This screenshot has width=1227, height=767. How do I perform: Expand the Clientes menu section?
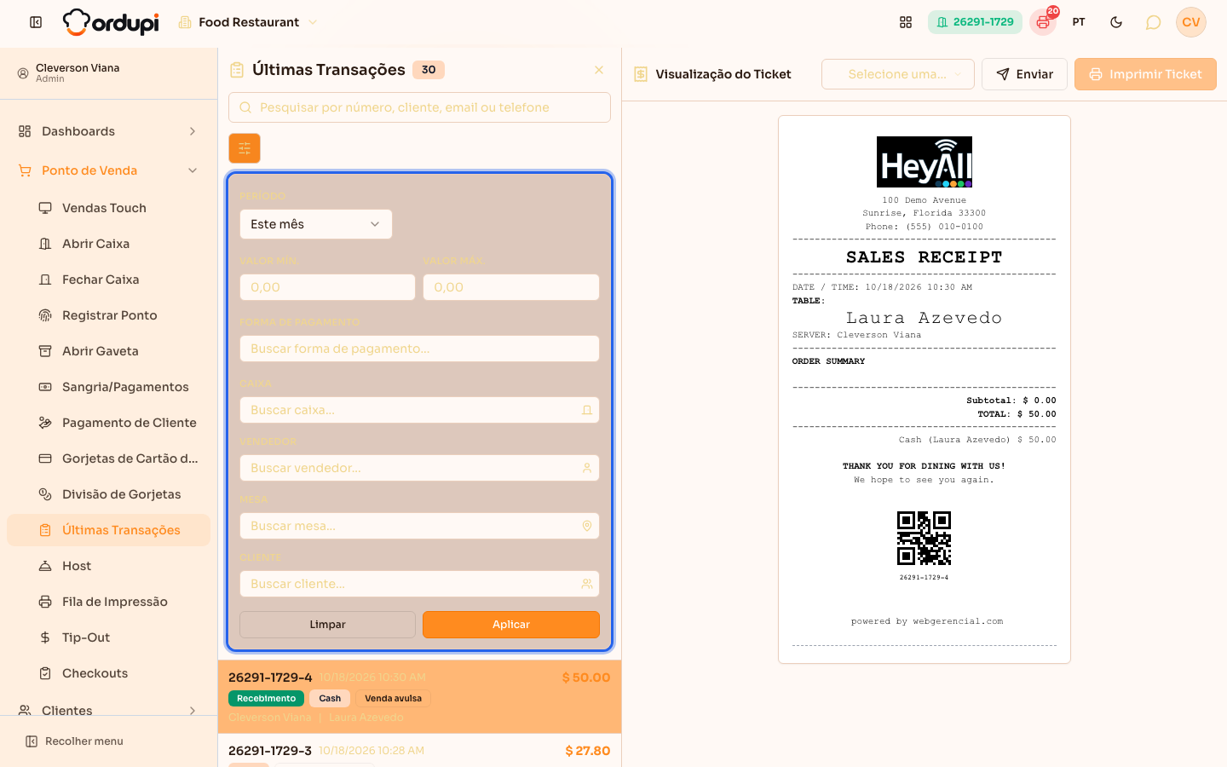[x=108, y=710]
